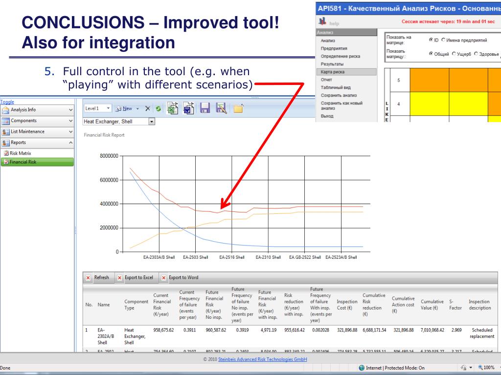Viewport: 501px width, 375px height.
Task: Click the S-Factor column header
Action: (x=455, y=305)
